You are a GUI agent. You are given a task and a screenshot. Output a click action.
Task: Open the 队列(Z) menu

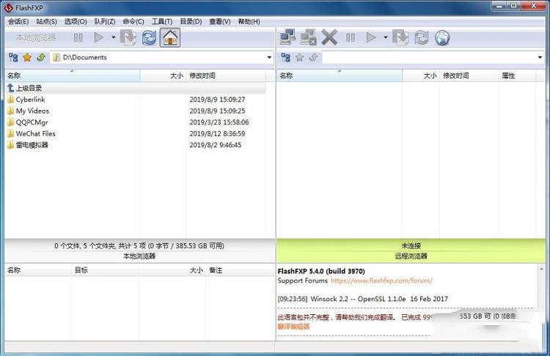(105, 22)
